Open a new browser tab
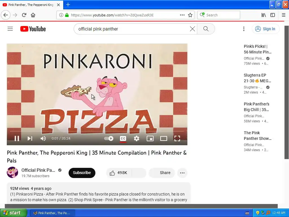The width and height of the screenshot is (289, 217). tap(68, 5)
